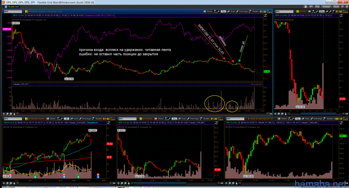
Task: Open Drawings menu on main DPS chart
Action: (242, 11)
